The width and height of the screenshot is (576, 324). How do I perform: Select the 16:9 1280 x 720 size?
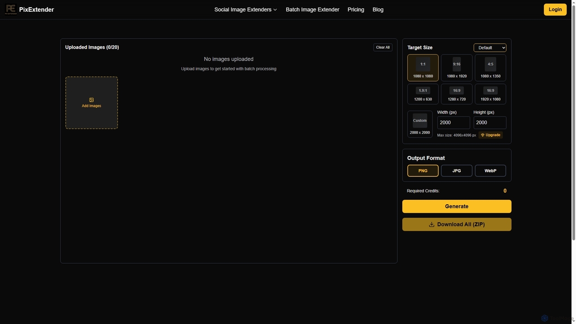coord(457,94)
